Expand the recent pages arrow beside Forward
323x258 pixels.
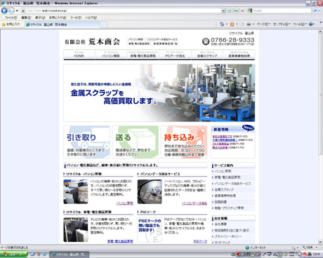[17, 11]
